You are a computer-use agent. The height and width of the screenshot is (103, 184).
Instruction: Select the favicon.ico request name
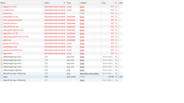pyautogui.click(x=8, y=13)
